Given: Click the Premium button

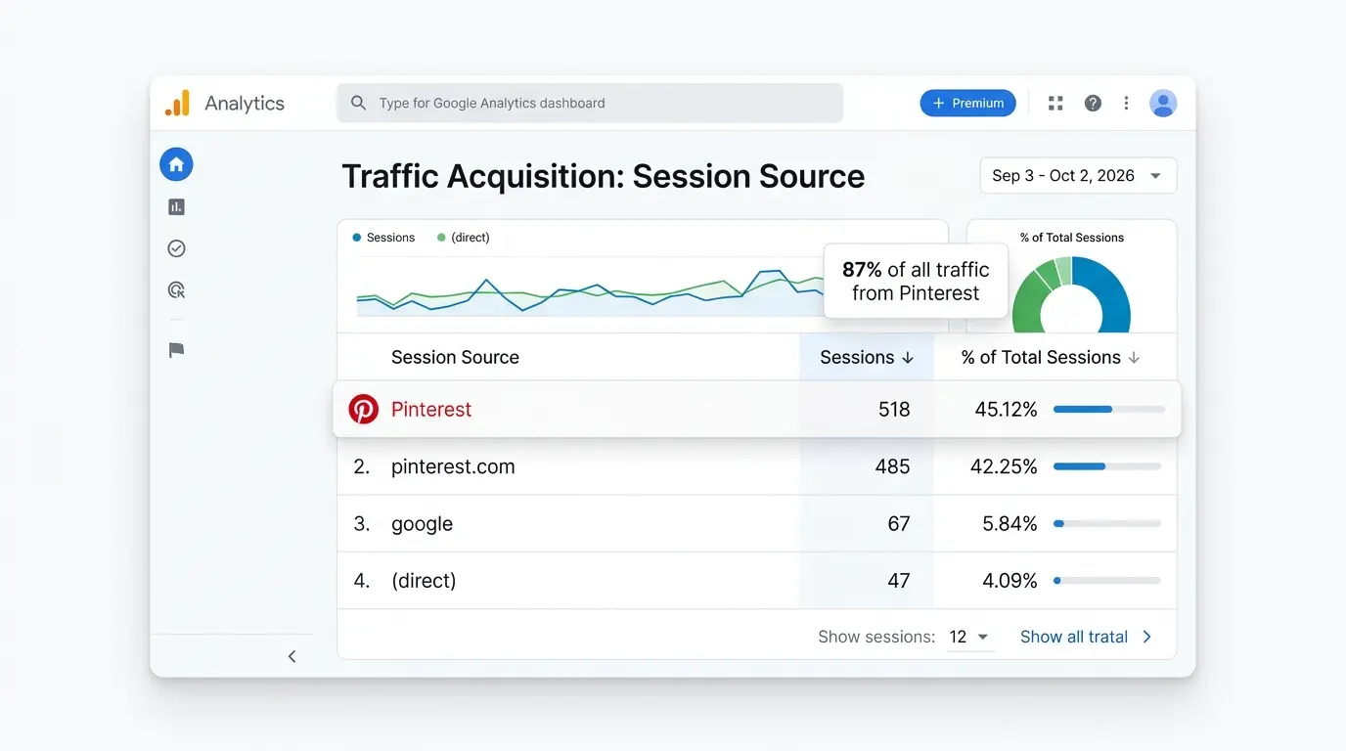Looking at the screenshot, I should [967, 103].
